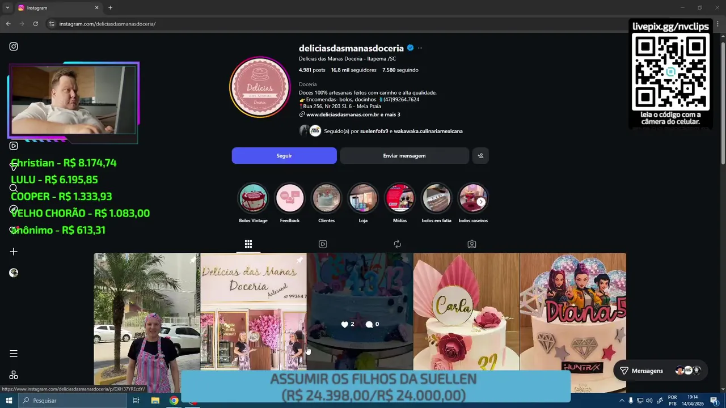This screenshot has height=408, width=726.
Task: Switch to the reposts profile tab
Action: [x=397, y=244]
